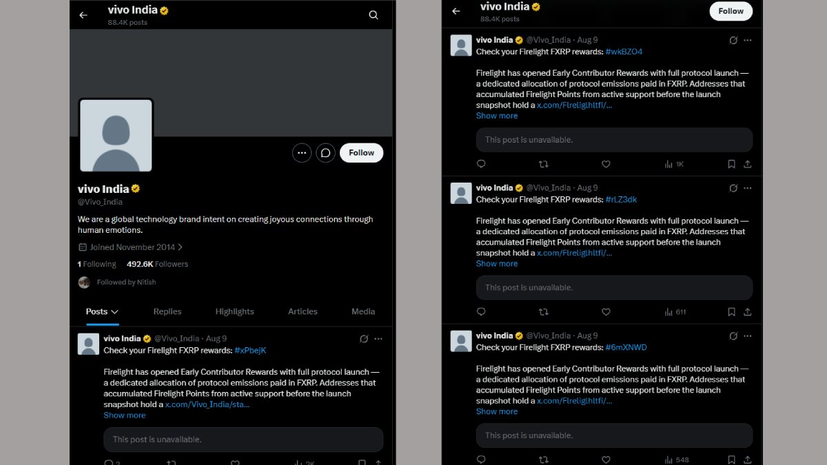This screenshot has height=465, width=827.
Task: Switch to the Articles tab
Action: (x=303, y=311)
